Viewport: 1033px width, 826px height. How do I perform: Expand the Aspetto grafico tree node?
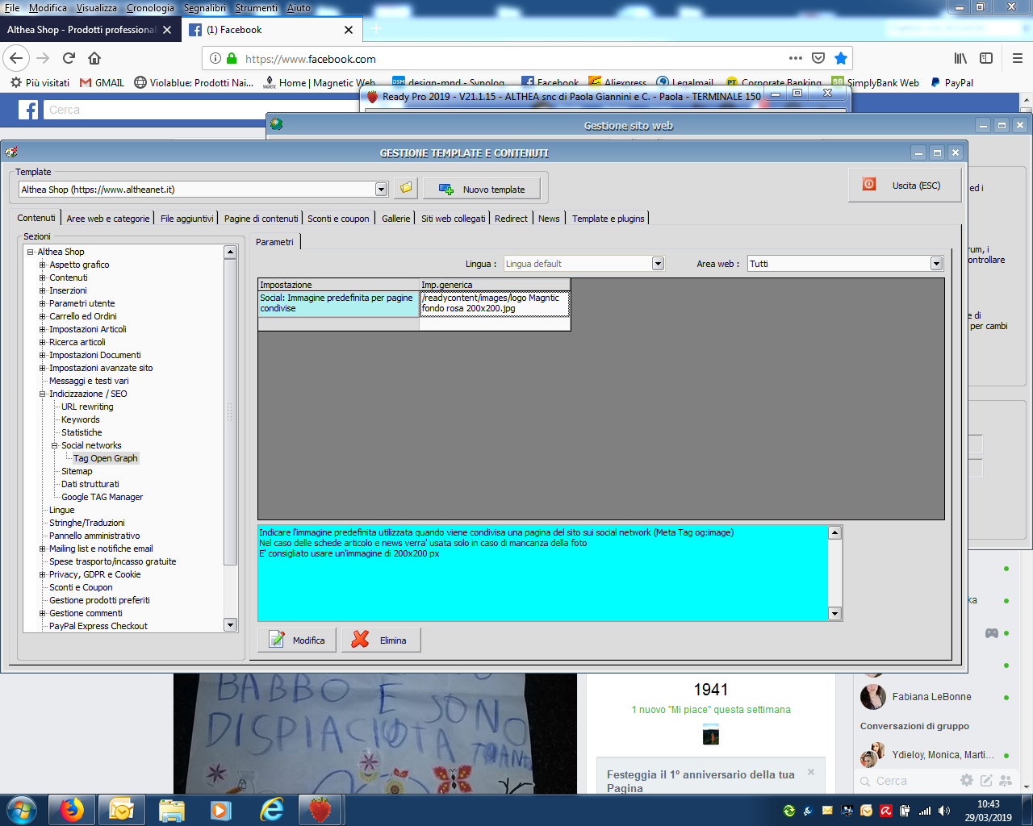coord(43,265)
